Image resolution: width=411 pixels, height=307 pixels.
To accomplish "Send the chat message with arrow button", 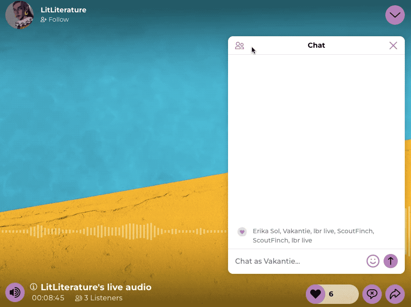I will point(391,261).
